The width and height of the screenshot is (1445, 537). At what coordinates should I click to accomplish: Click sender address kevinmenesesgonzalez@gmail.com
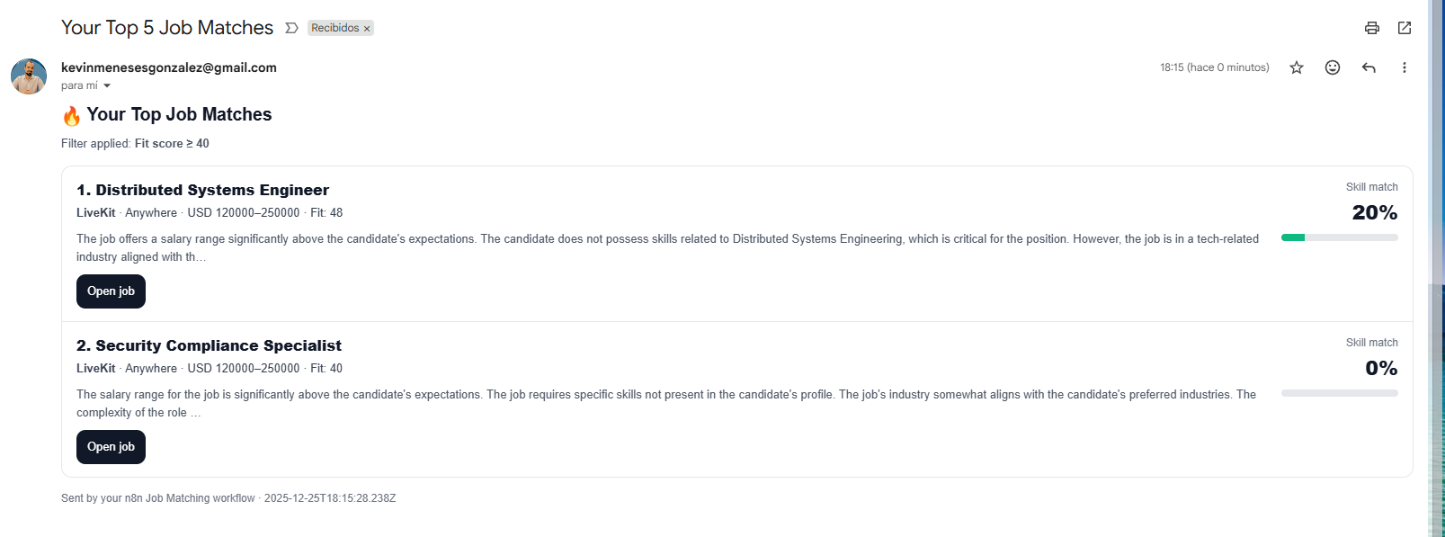pyautogui.click(x=169, y=67)
